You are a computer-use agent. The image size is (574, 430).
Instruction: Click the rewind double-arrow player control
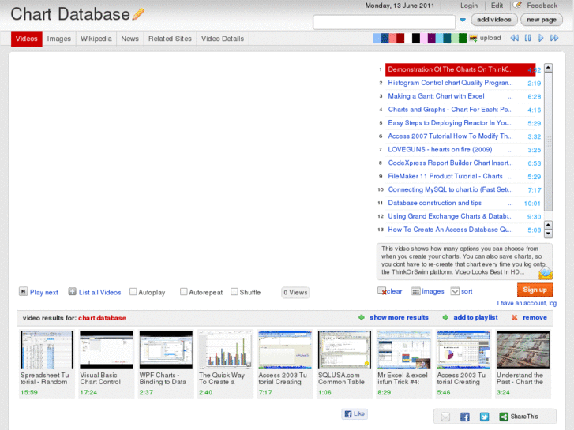click(x=514, y=38)
